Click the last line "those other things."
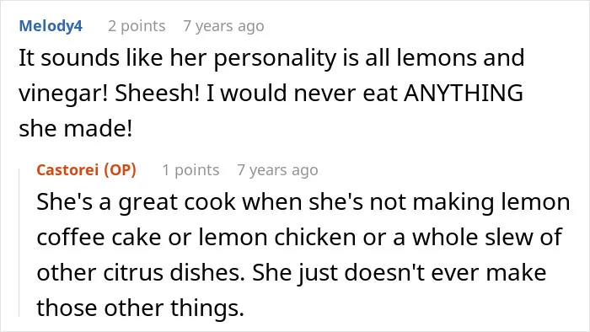 pyautogui.click(x=141, y=308)
